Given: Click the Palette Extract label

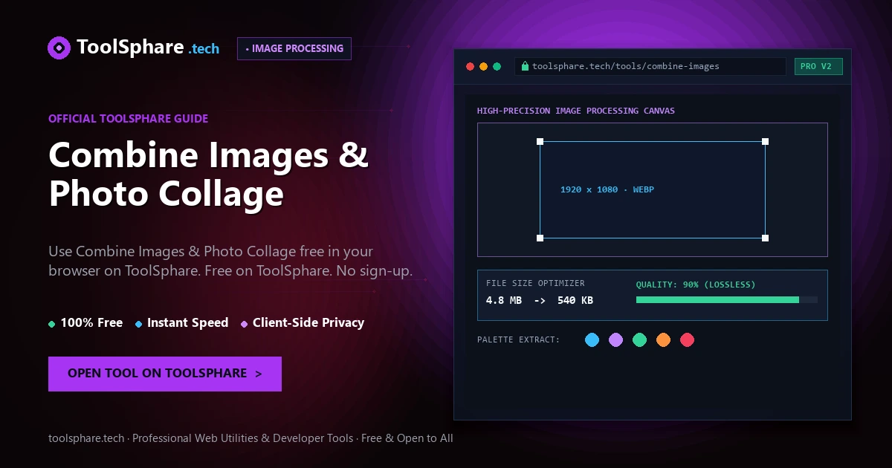Looking at the screenshot, I should 519,339.
